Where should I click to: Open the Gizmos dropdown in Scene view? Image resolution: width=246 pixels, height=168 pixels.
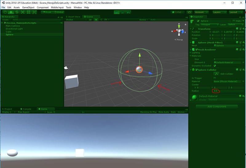pos(144,20)
